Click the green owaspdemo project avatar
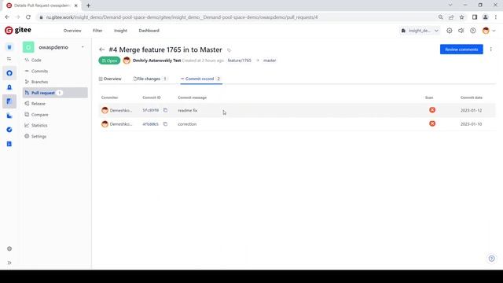This screenshot has height=283, width=503. pyautogui.click(x=28, y=47)
